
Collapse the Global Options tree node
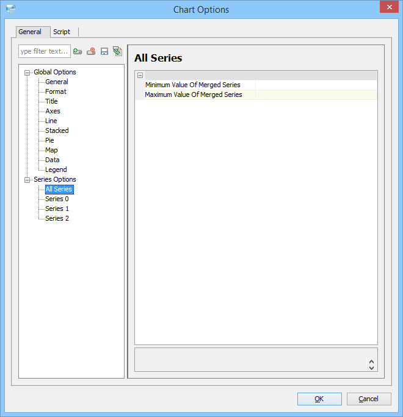(x=27, y=73)
